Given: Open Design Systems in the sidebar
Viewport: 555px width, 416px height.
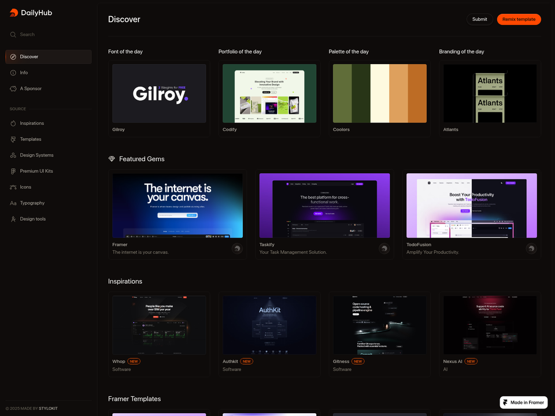Looking at the screenshot, I should [x=49, y=155].
